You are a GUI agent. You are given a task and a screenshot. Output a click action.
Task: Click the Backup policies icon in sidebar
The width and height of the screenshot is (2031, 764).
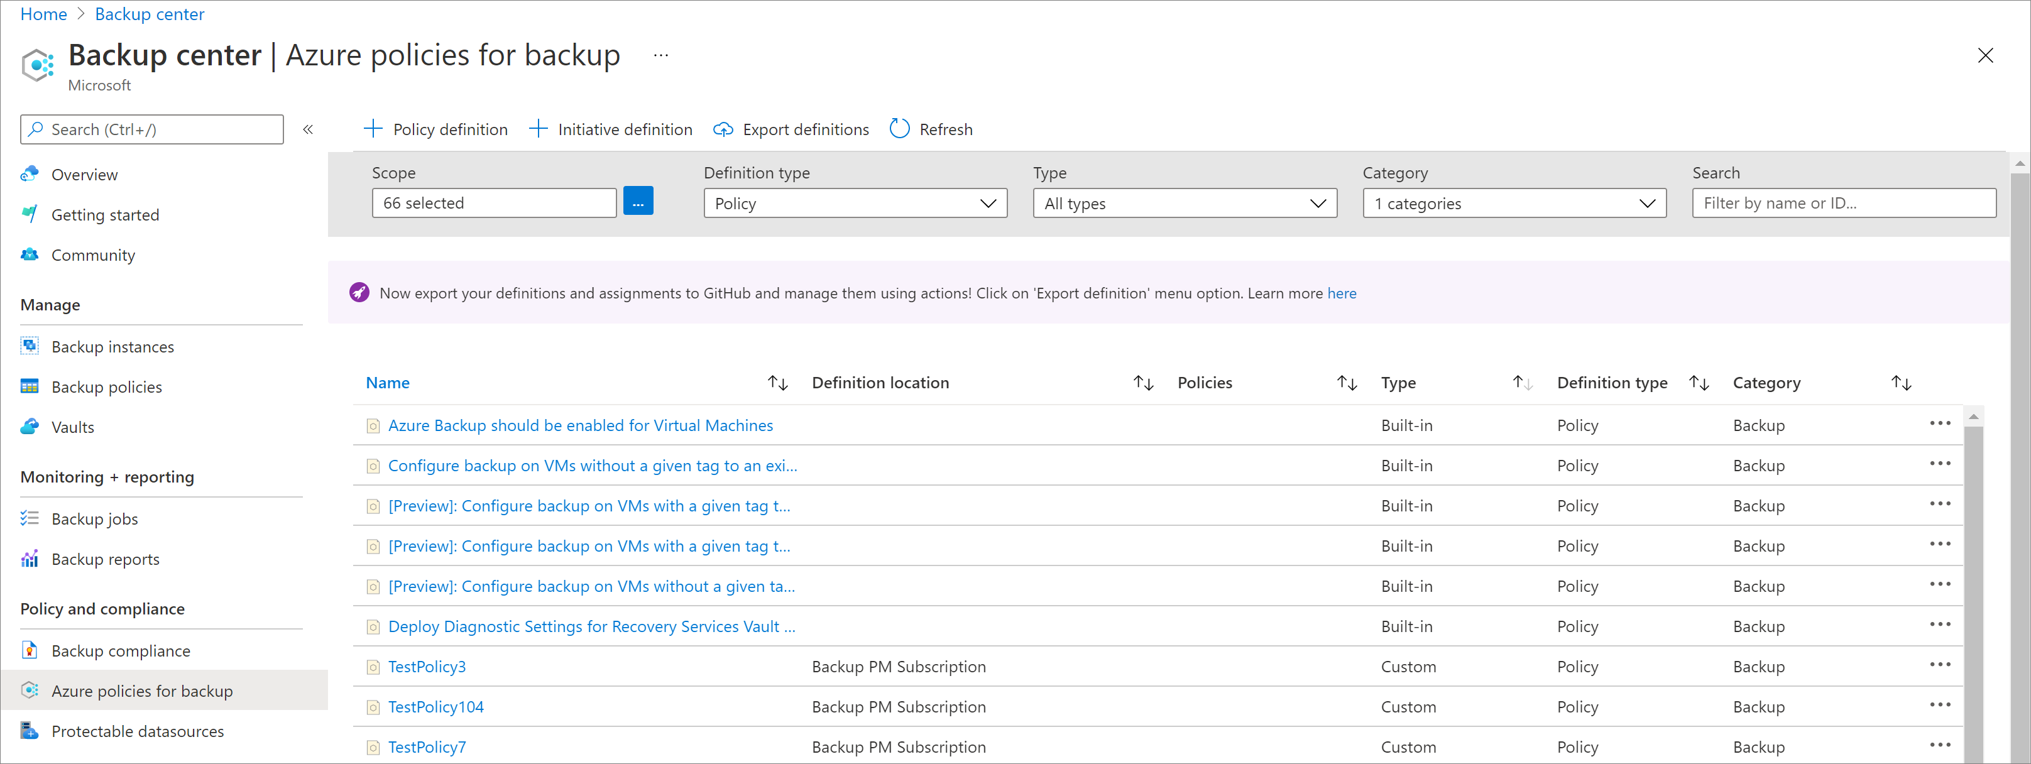[x=28, y=386]
